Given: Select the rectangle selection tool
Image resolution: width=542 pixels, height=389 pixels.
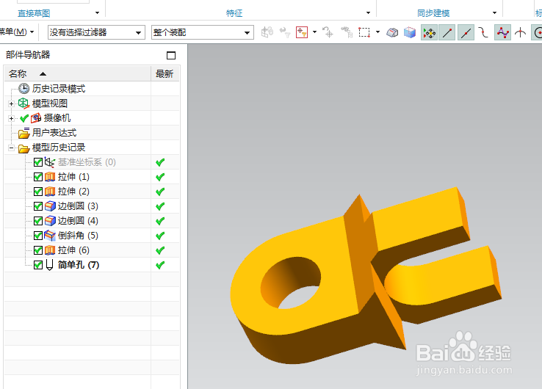Looking at the screenshot, I should (364, 32).
